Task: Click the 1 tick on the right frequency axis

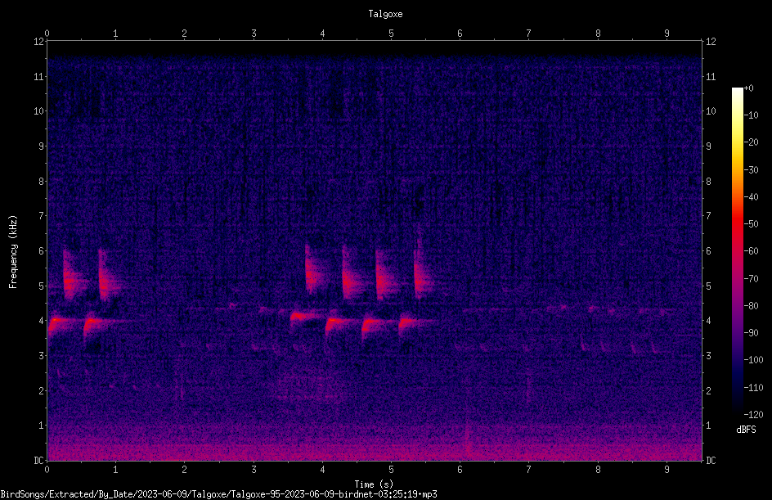Action: 708,426
